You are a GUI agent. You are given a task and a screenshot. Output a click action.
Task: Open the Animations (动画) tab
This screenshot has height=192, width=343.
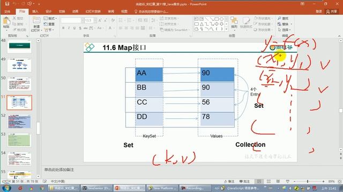tap(75, 12)
